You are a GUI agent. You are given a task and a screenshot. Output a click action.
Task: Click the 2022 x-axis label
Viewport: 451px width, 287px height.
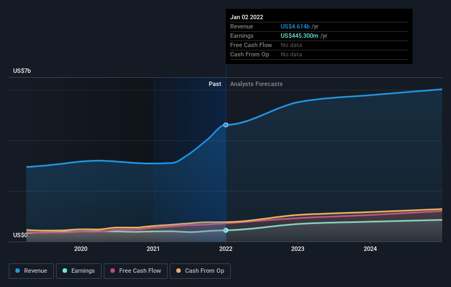(226, 249)
